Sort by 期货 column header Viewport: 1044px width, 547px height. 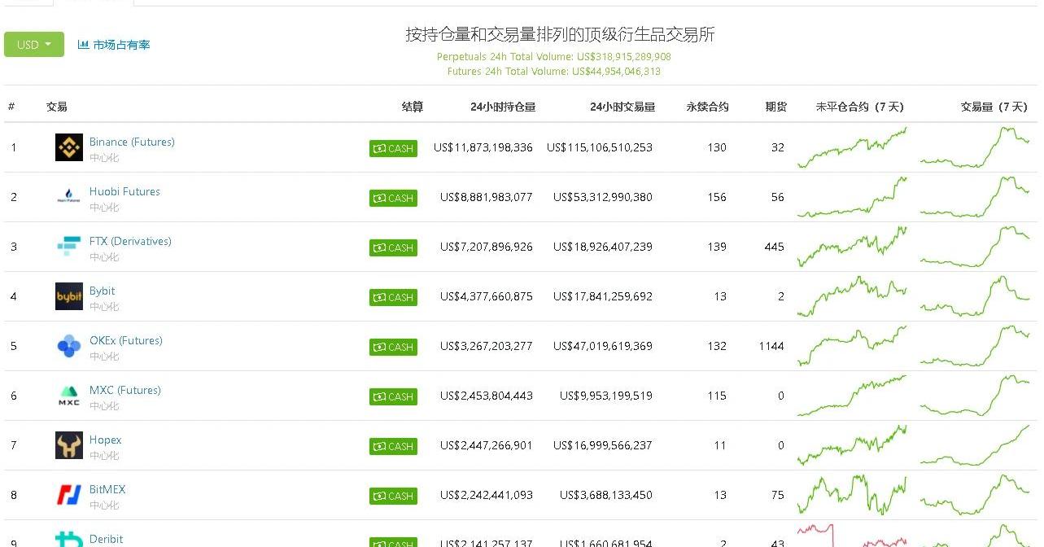(775, 107)
